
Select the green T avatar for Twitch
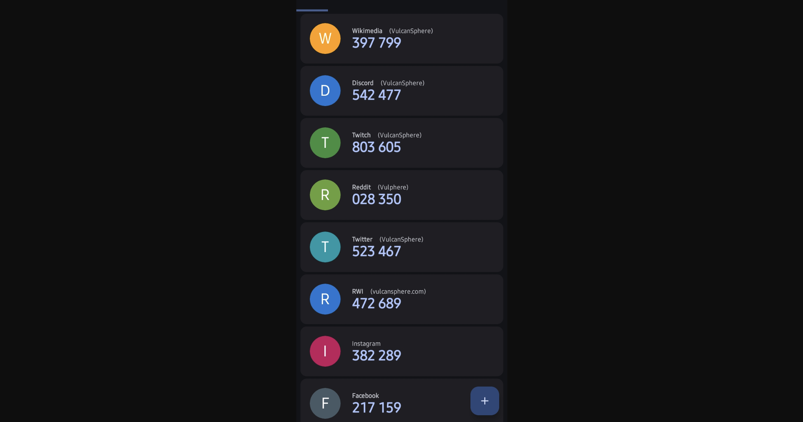pyautogui.click(x=325, y=143)
